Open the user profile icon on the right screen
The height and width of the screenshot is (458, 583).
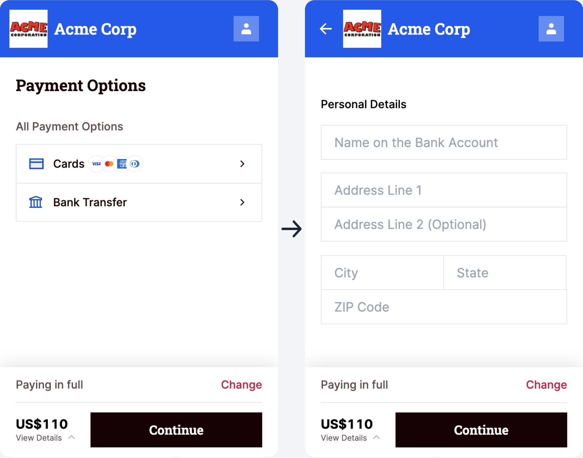click(x=551, y=29)
